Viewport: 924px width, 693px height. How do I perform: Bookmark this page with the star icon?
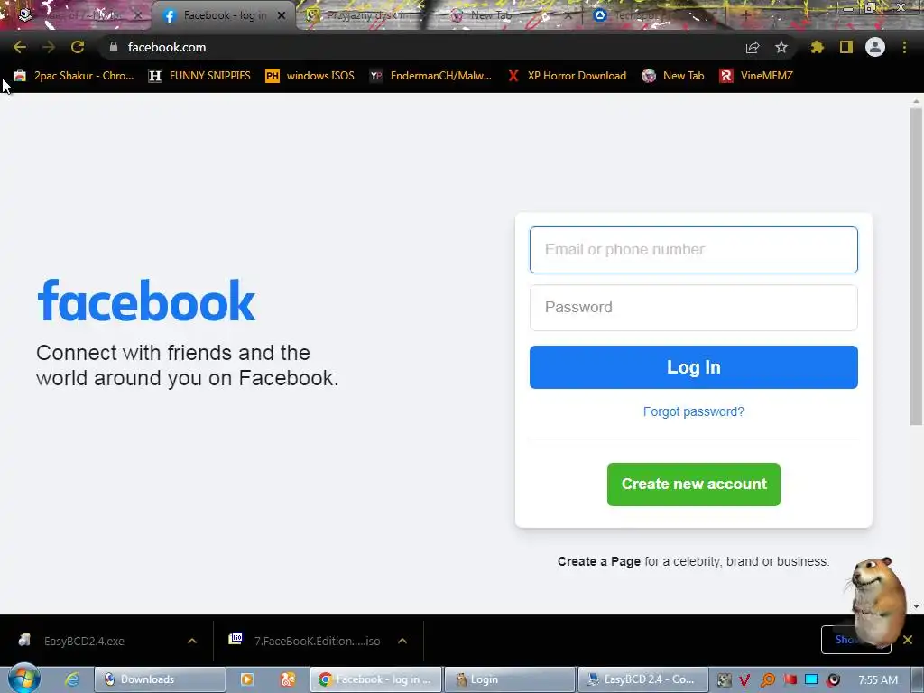pyautogui.click(x=781, y=47)
